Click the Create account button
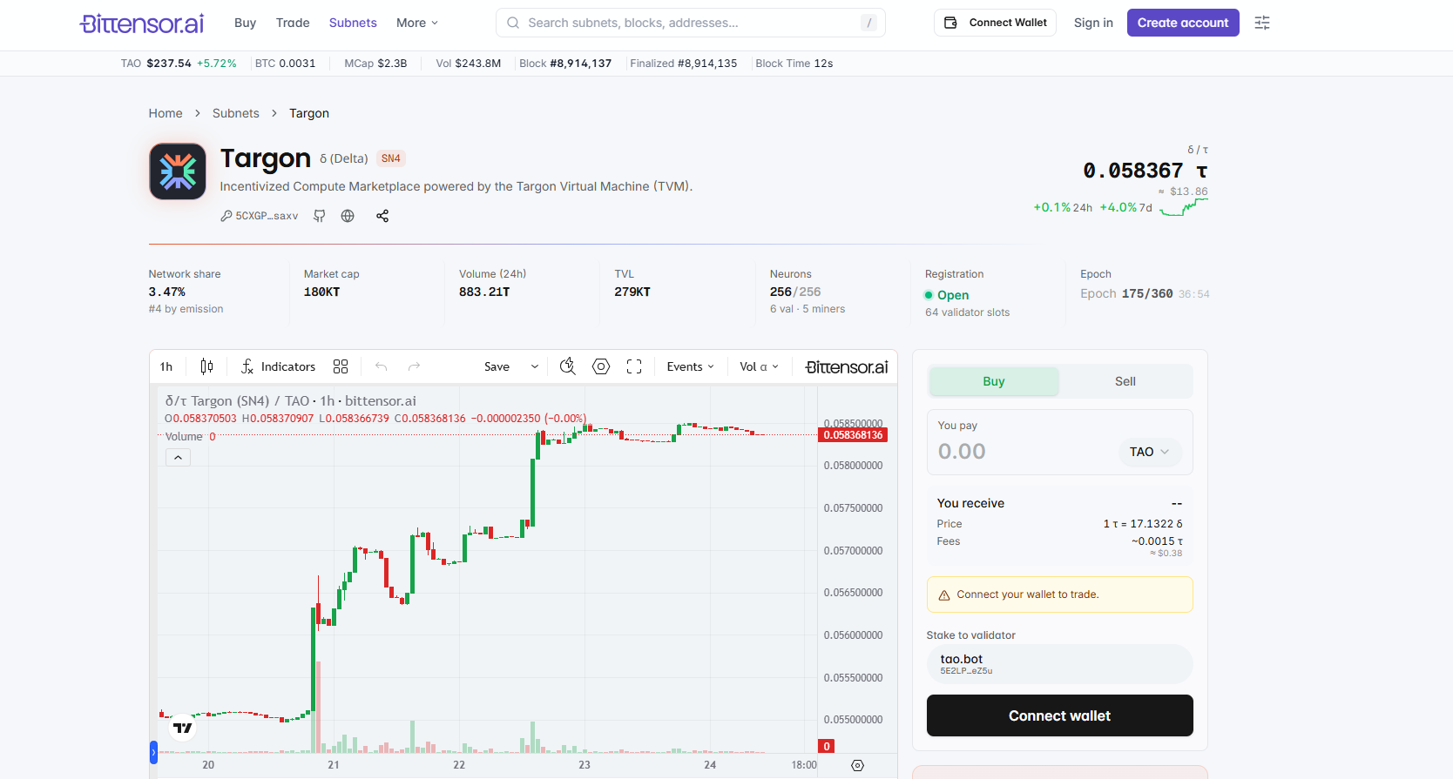The image size is (1453, 779). pyautogui.click(x=1183, y=23)
